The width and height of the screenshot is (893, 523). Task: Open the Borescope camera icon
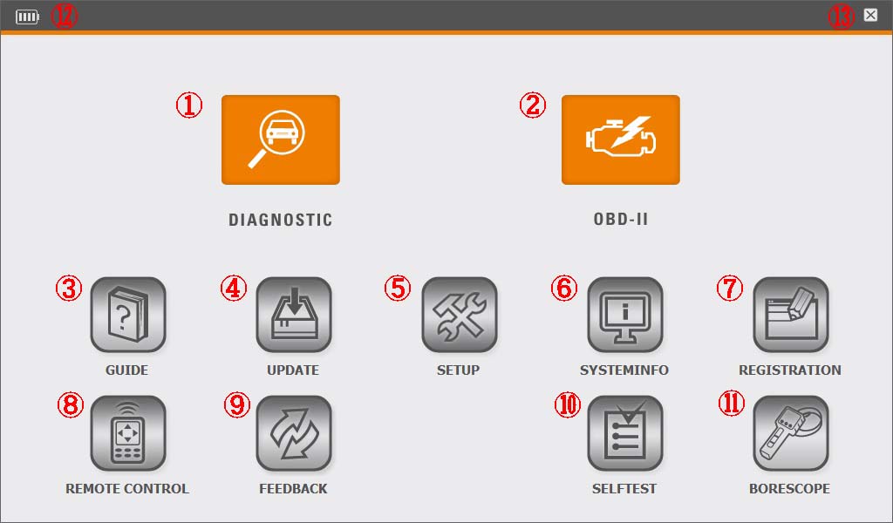coord(791,433)
